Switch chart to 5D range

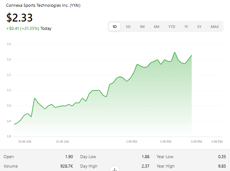tap(128, 26)
